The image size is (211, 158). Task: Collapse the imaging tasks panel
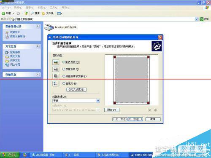38,26
